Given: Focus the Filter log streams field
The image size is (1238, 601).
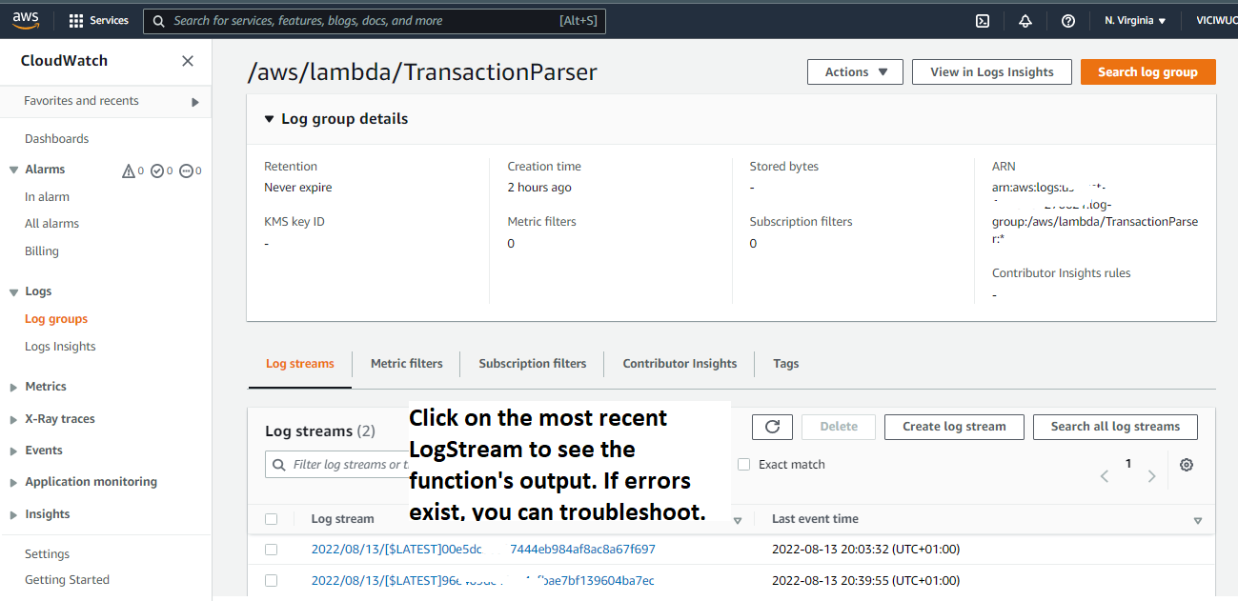Looking at the screenshot, I should 337,465.
